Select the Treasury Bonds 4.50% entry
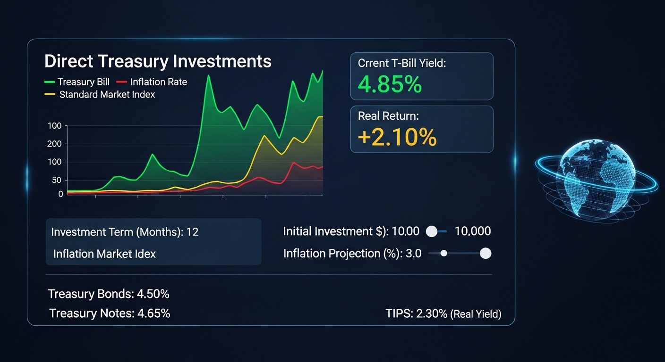Image resolution: width=665 pixels, height=362 pixels. [109, 294]
